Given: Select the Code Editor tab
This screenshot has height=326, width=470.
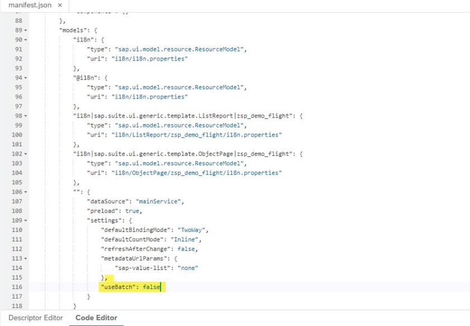Looking at the screenshot, I should (x=96, y=318).
